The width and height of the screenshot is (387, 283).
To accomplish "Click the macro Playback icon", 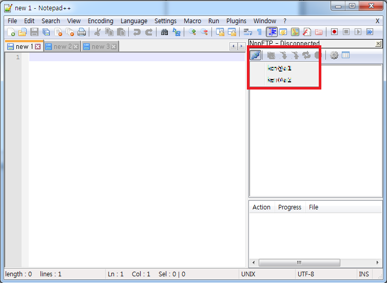I will pyautogui.click(x=358, y=32).
